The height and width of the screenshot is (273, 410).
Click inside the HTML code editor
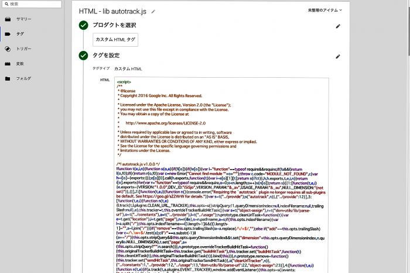point(223,175)
